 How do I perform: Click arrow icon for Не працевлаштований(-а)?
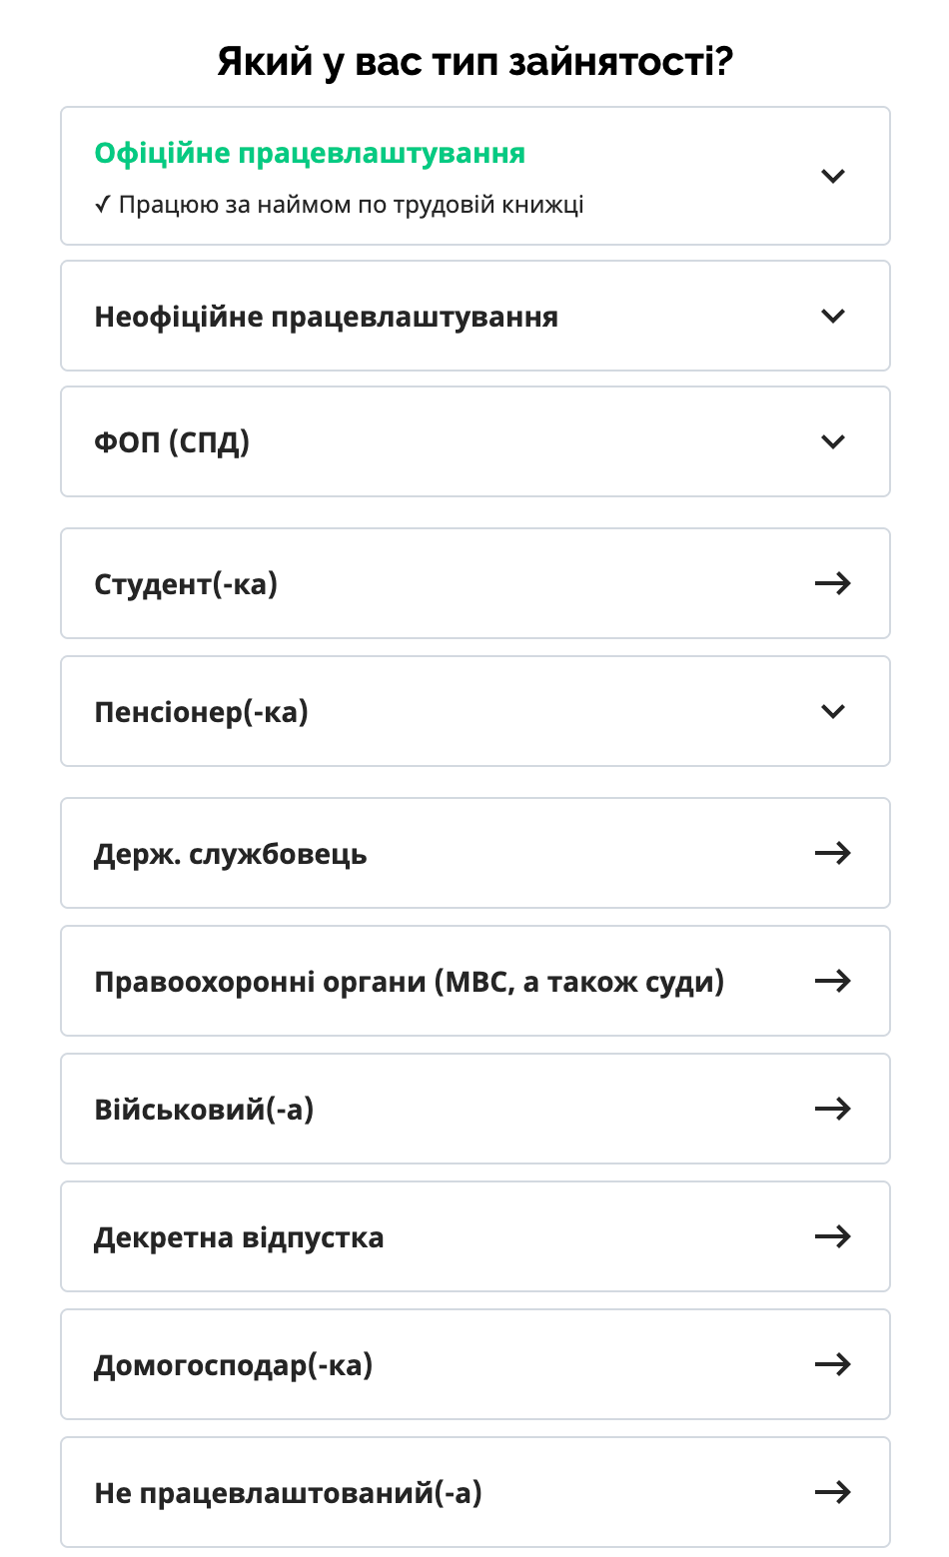coord(832,1492)
